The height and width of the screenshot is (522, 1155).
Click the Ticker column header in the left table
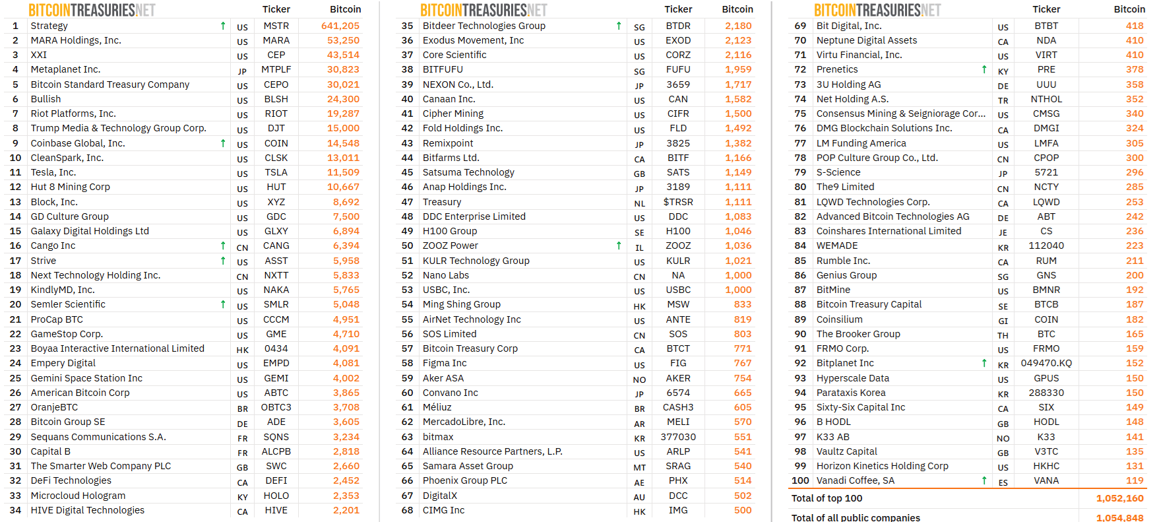276,9
